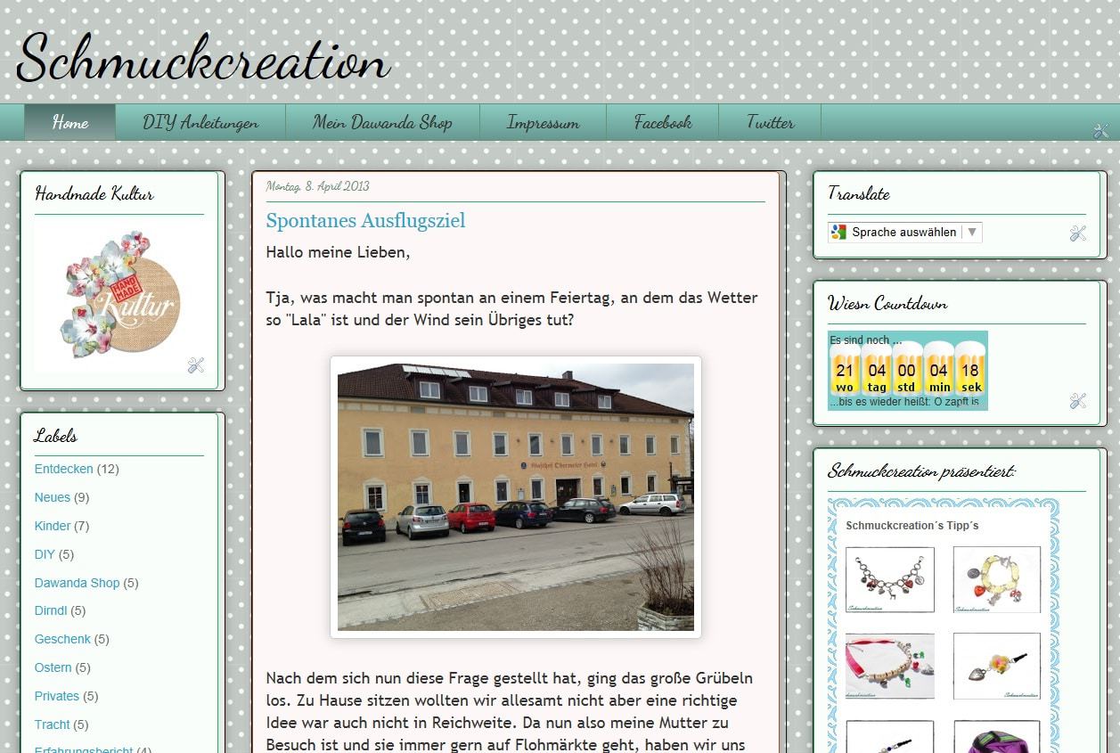Click the Google icon in language selector
Screen dimensions: 1120x753
pyautogui.click(x=838, y=233)
